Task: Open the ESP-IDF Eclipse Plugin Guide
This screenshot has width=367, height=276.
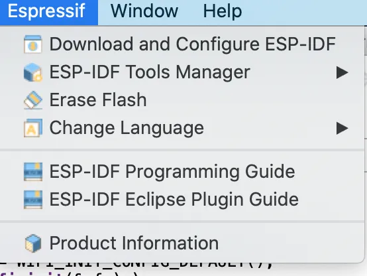Action: tap(182, 200)
